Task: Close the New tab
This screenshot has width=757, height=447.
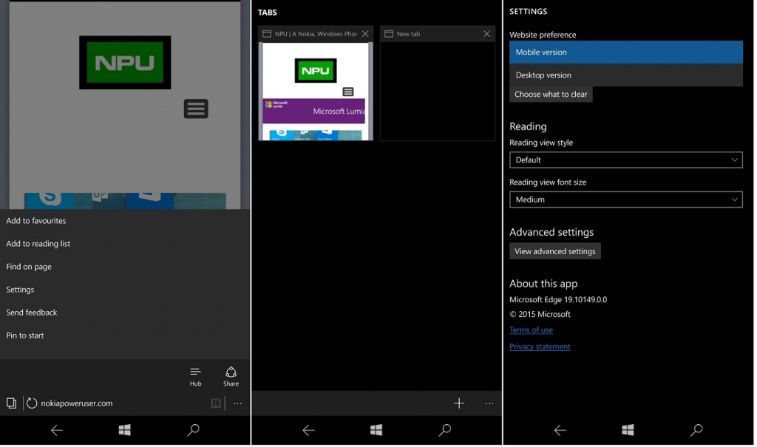Action: (486, 34)
